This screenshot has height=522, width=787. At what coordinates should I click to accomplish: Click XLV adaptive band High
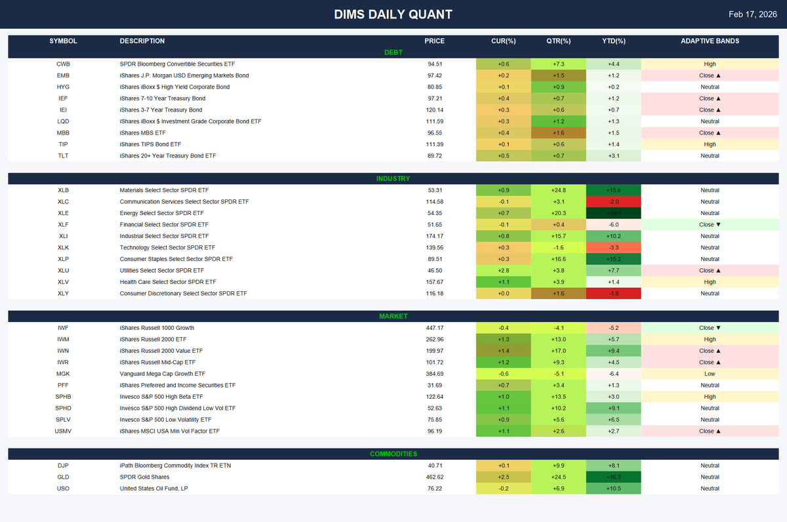point(710,282)
